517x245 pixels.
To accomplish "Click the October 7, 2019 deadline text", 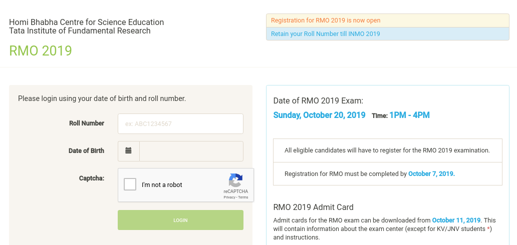I will (431, 174).
